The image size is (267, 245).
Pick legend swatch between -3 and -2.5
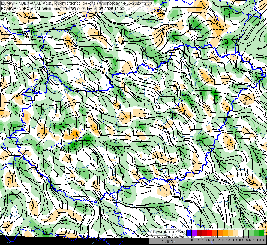[x=215, y=233]
